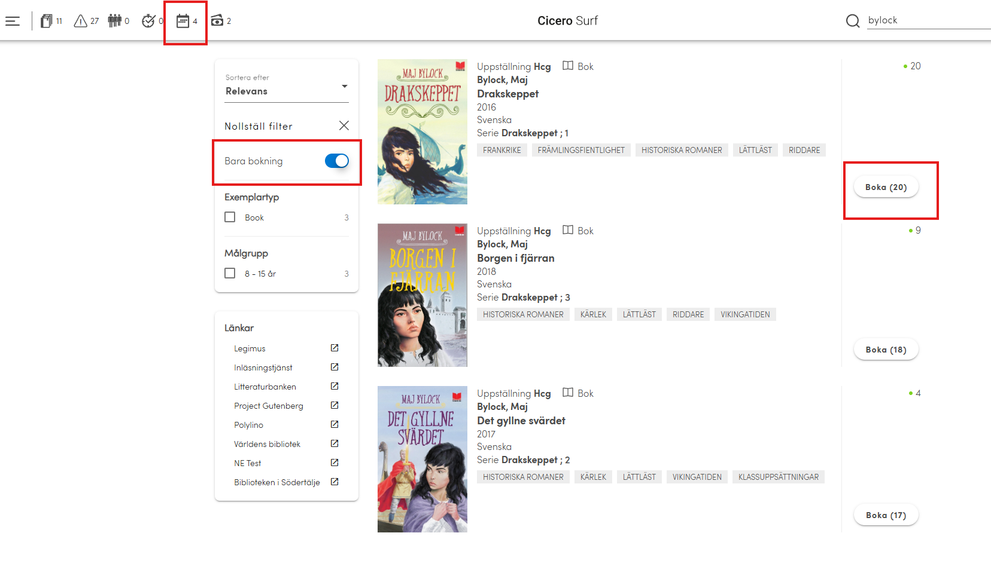Open the Drakskeppet title
Screen dimensions: 991x588
click(x=507, y=94)
